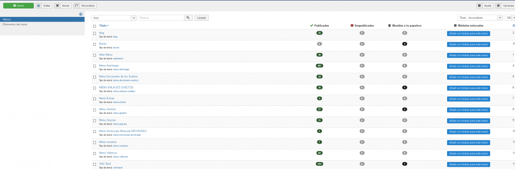Add a module for the blog menu
Viewport: 515px width, 169px height.
tap(468, 33)
